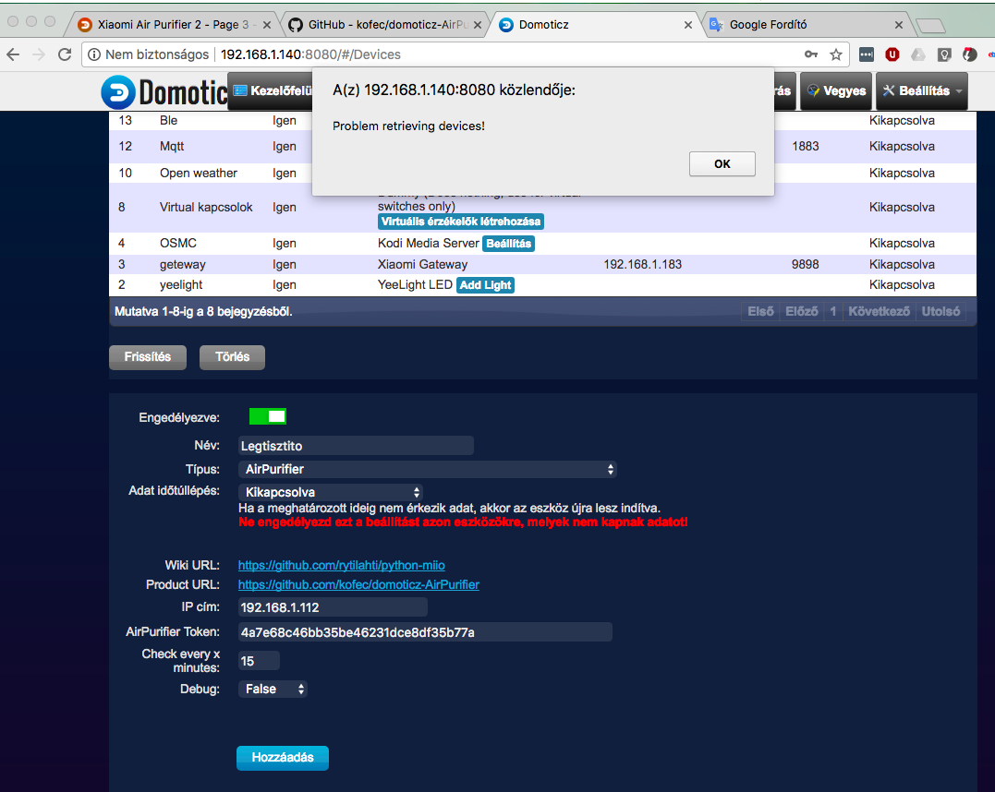Reload the current page

[x=65, y=54]
